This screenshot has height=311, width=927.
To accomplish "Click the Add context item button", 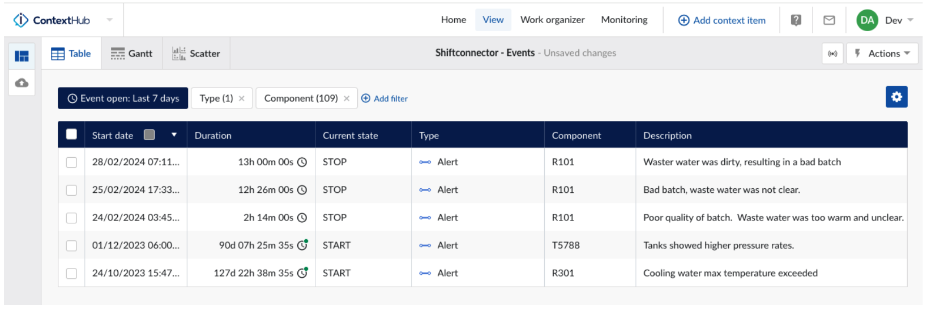I will (722, 20).
